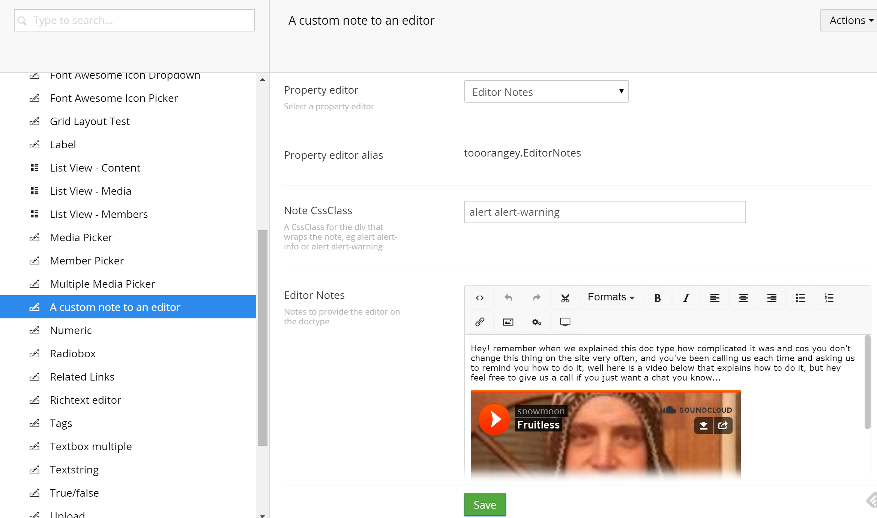Viewport: 877px width, 518px height.
Task: Insert macro with gears icon
Action: (x=537, y=322)
